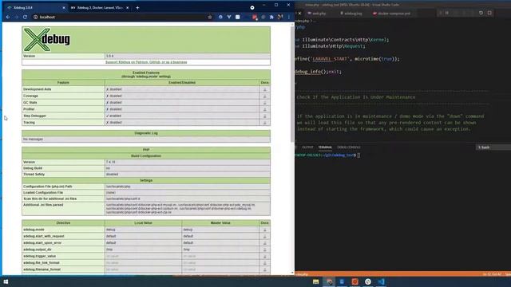
Task: Switch to OUTPUT panel tab
Action: [x=307, y=147]
